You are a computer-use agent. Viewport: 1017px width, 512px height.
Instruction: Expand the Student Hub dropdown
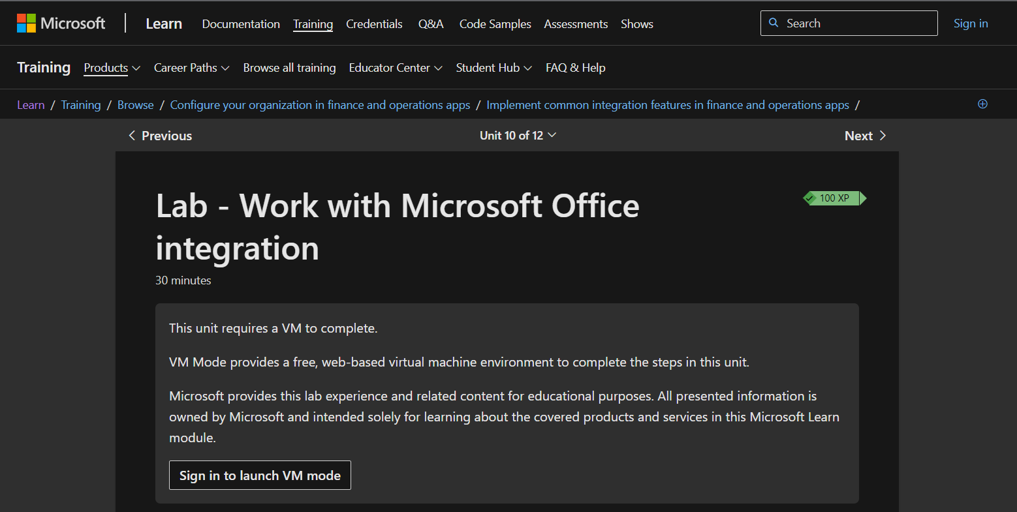494,68
